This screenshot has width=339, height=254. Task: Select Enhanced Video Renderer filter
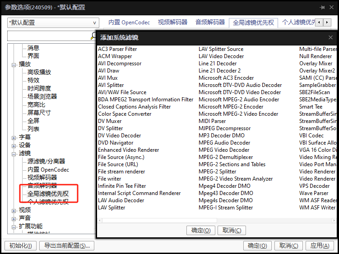click(128, 150)
